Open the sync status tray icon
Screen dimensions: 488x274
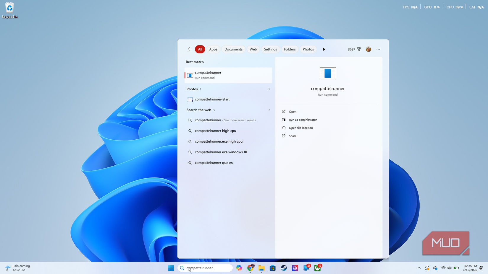tap(427, 268)
